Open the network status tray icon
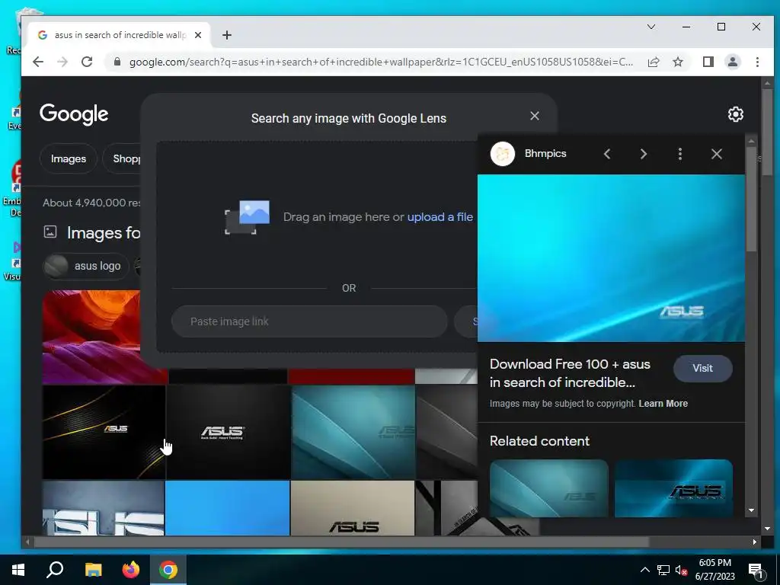 coord(663,570)
